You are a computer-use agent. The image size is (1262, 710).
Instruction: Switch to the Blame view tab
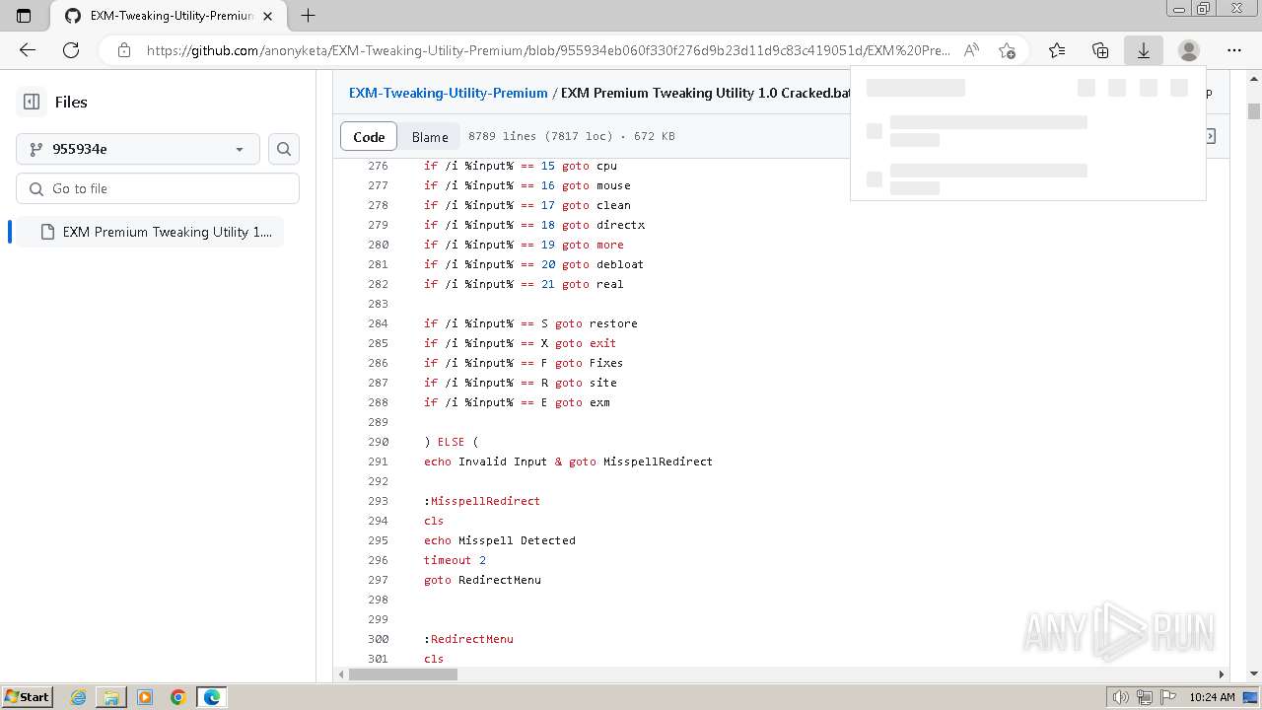click(x=430, y=137)
